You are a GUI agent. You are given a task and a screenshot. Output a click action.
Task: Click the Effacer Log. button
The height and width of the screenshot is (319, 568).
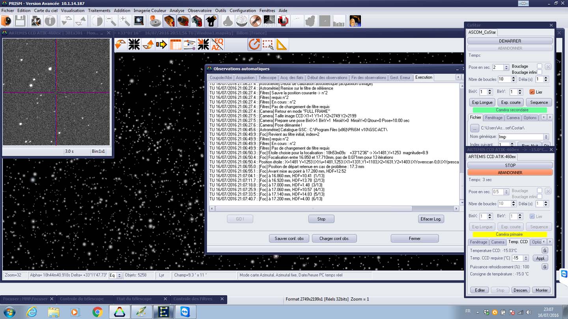[x=431, y=219]
